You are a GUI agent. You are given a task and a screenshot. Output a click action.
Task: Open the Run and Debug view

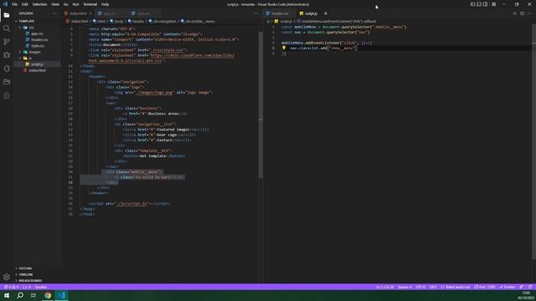click(x=7, y=55)
